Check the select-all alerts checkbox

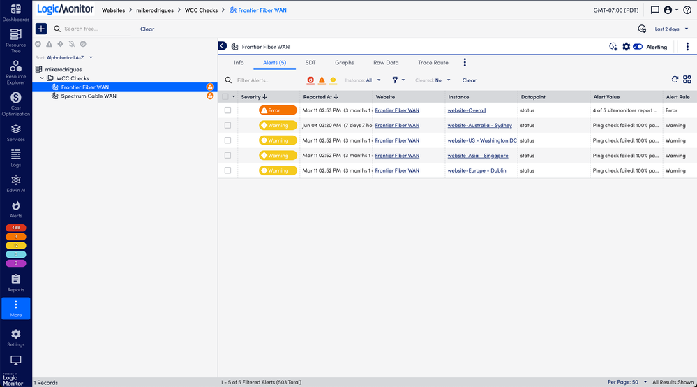pyautogui.click(x=225, y=96)
